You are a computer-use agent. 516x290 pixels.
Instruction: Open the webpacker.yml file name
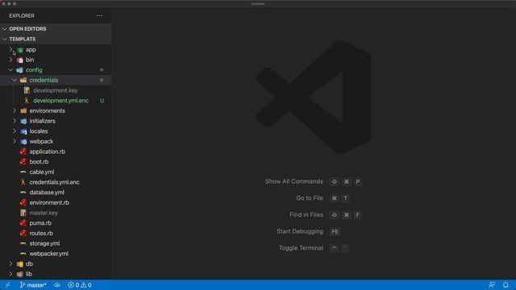click(x=49, y=254)
